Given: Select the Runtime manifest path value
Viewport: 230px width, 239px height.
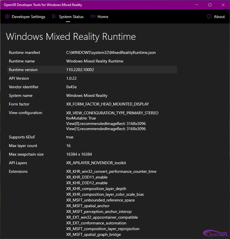Looking at the screenshot, I should (111, 53).
